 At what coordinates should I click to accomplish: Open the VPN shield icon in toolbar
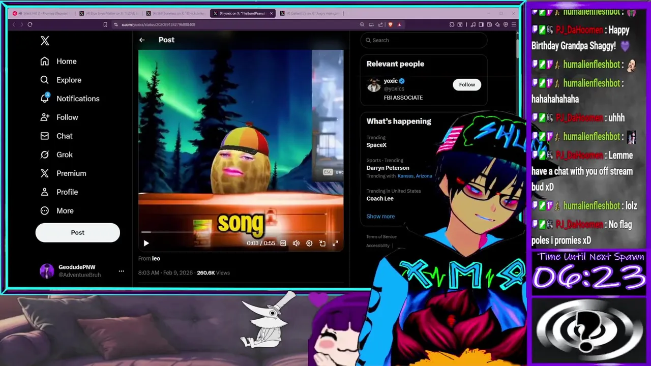point(506,24)
